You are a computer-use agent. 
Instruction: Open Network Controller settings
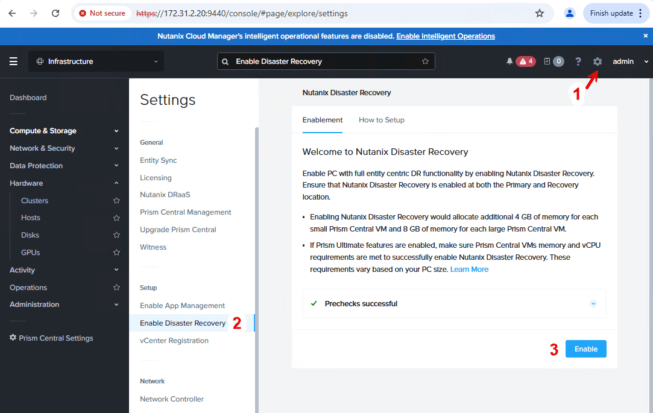pyautogui.click(x=172, y=399)
